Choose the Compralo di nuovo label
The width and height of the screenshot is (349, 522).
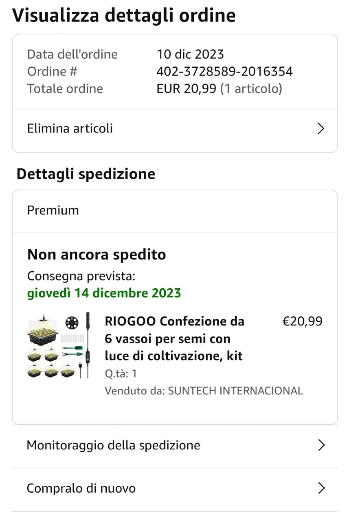[81, 488]
